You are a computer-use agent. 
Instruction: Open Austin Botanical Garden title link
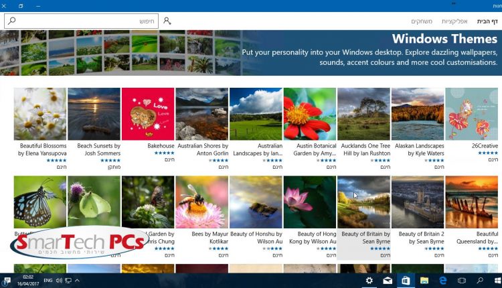click(x=315, y=149)
